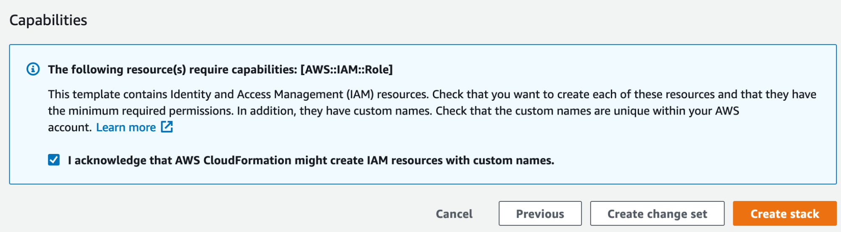Click the acknowledgement label about custom names
The height and width of the screenshot is (232, 841).
tap(311, 160)
